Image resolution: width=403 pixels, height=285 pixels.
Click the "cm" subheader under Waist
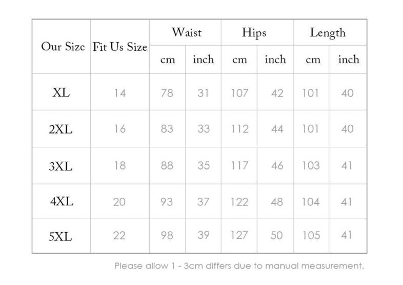168,60
